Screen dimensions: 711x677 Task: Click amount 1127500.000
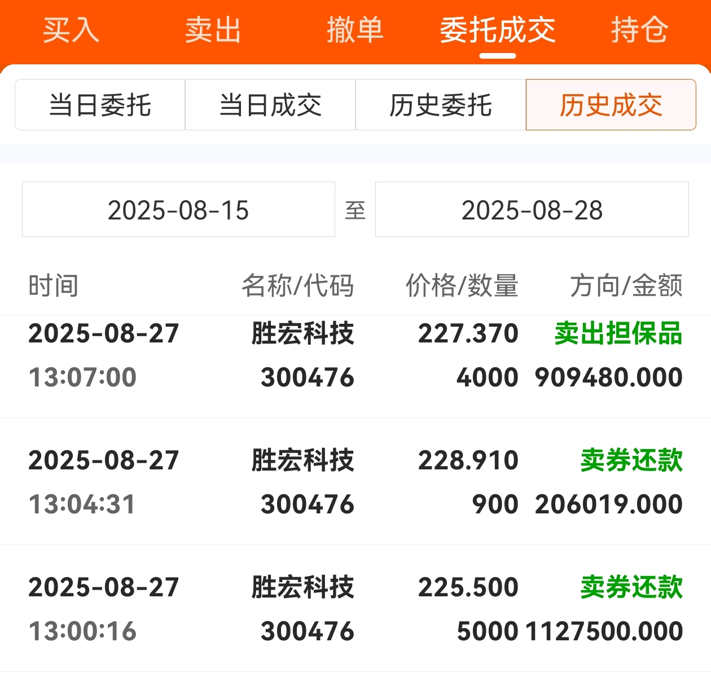604,631
